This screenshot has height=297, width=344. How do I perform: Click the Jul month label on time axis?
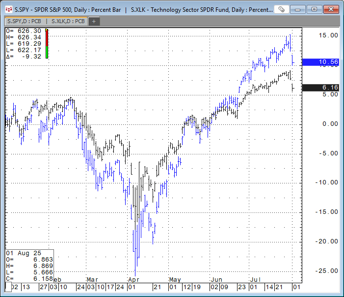tap(255, 280)
